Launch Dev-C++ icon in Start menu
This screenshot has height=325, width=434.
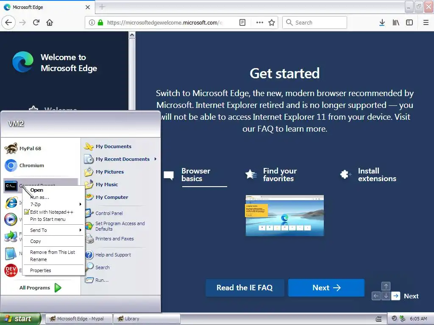[x=11, y=270]
